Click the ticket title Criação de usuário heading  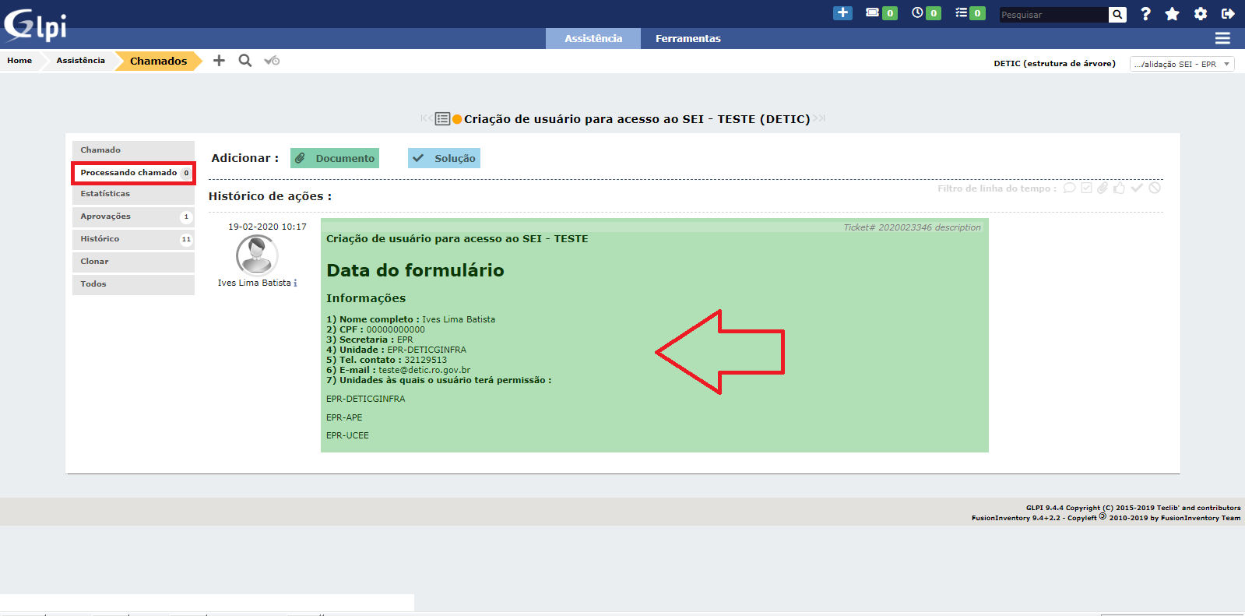coord(637,119)
